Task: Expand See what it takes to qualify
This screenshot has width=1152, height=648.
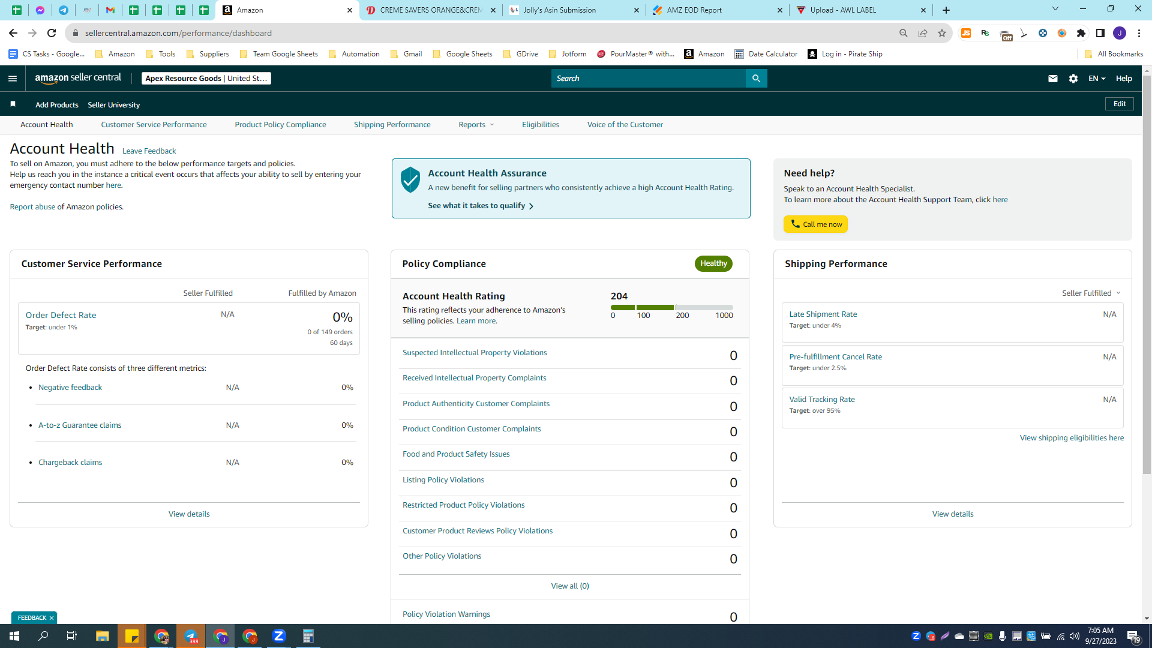Action: coord(481,206)
